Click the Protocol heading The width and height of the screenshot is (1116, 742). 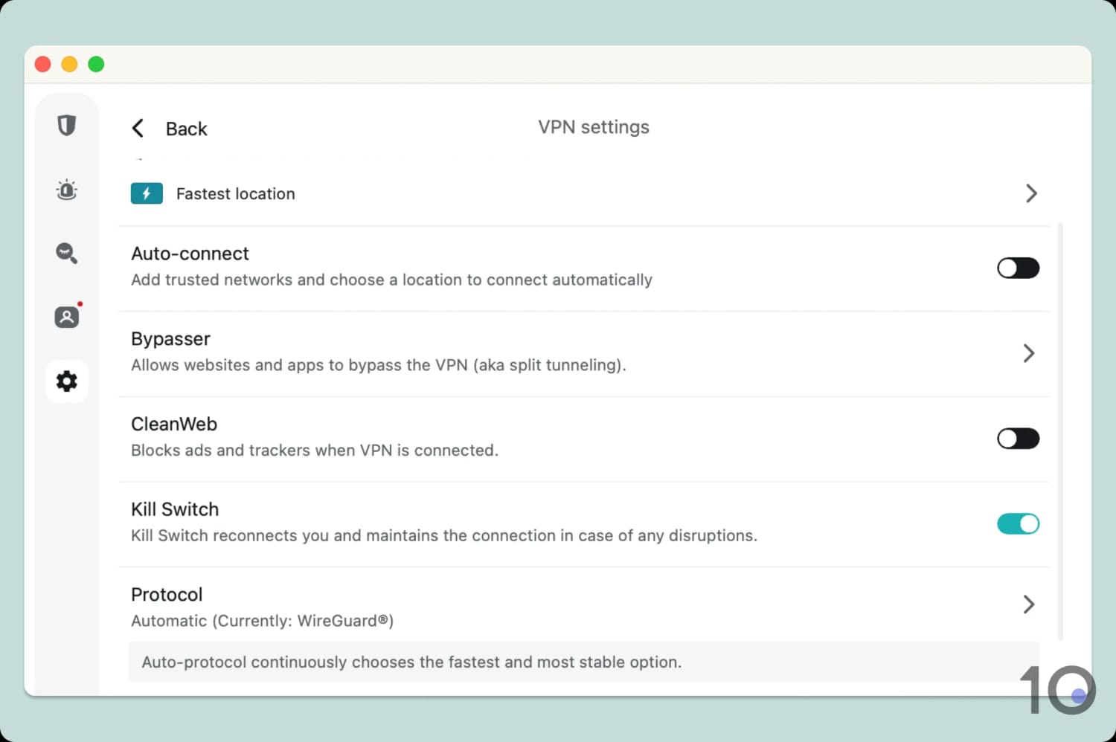[167, 595]
